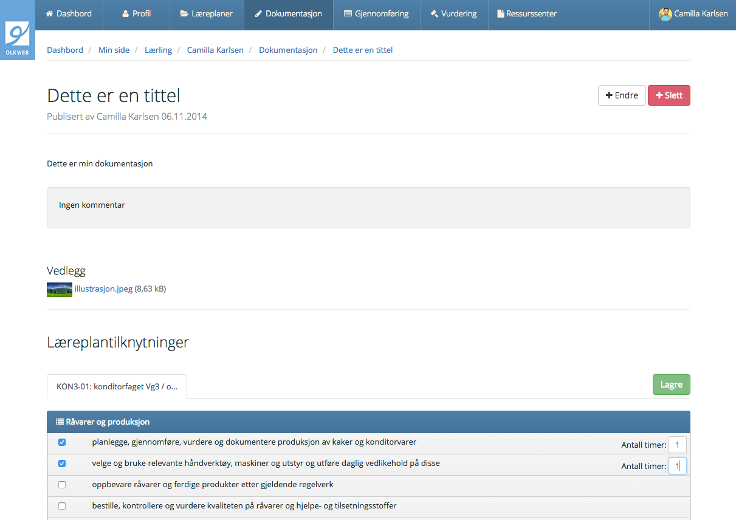Image resolution: width=736 pixels, height=520 pixels.
Task: Save with the green Lagre button
Action: pos(671,385)
